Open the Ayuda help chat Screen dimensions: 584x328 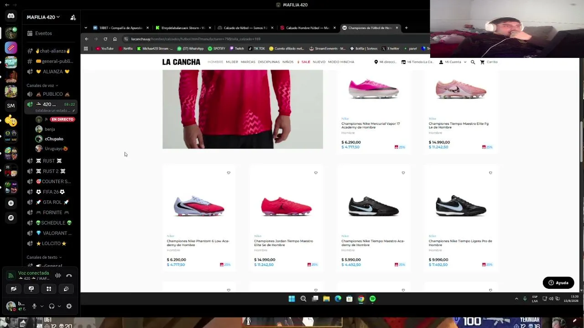pos(558,283)
